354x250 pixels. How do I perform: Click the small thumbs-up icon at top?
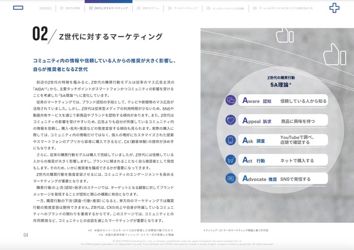(285, 35)
